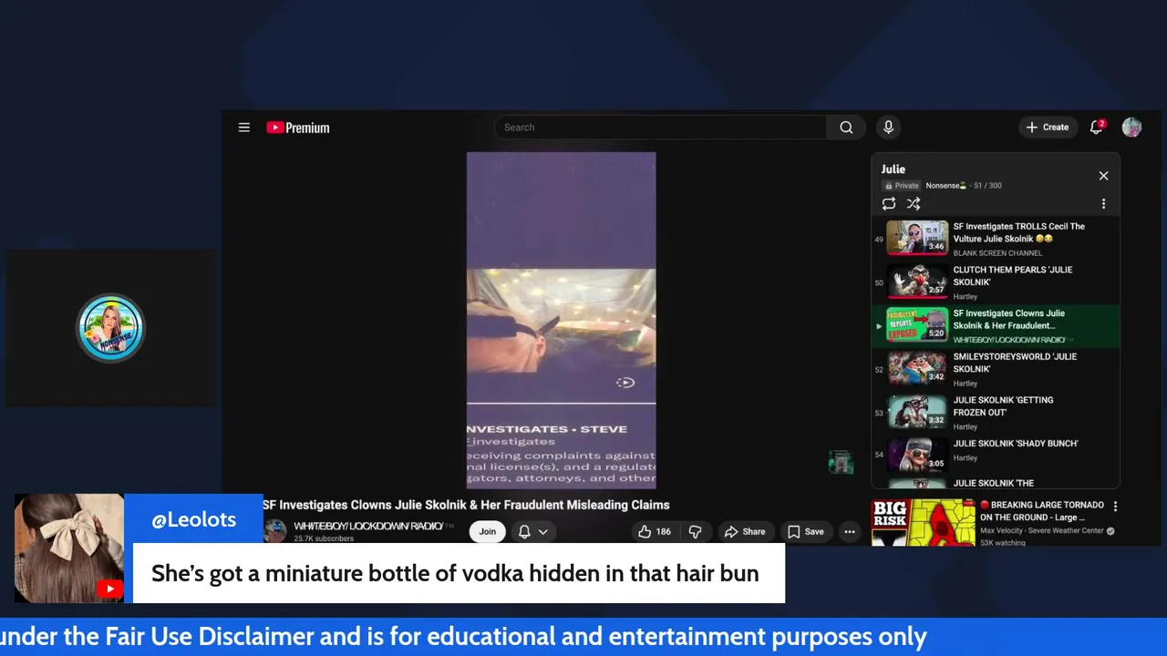Close the Julie playlist panel
1167x656 pixels.
[1103, 176]
